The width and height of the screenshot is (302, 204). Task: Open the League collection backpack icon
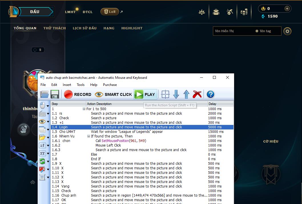pos(216,12)
